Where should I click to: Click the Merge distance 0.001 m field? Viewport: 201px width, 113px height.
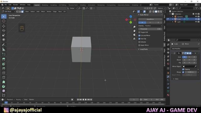click(x=191, y=72)
